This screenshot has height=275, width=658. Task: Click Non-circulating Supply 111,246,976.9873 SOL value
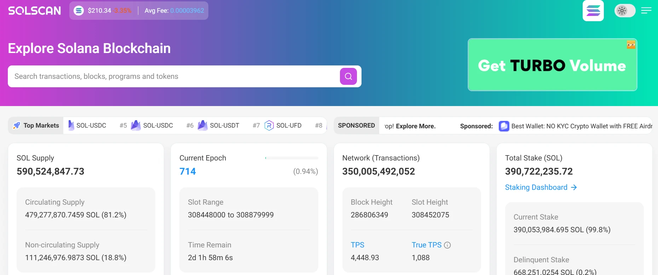(x=76, y=258)
